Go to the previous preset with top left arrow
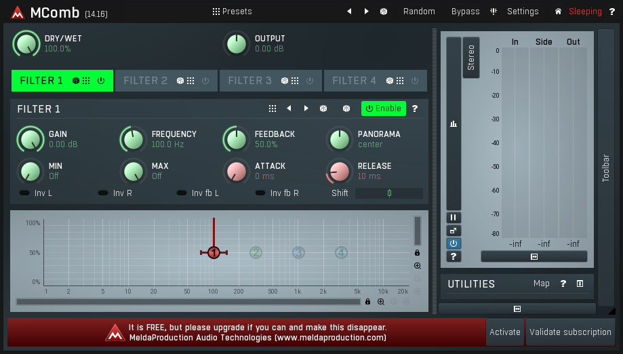 click(x=350, y=12)
